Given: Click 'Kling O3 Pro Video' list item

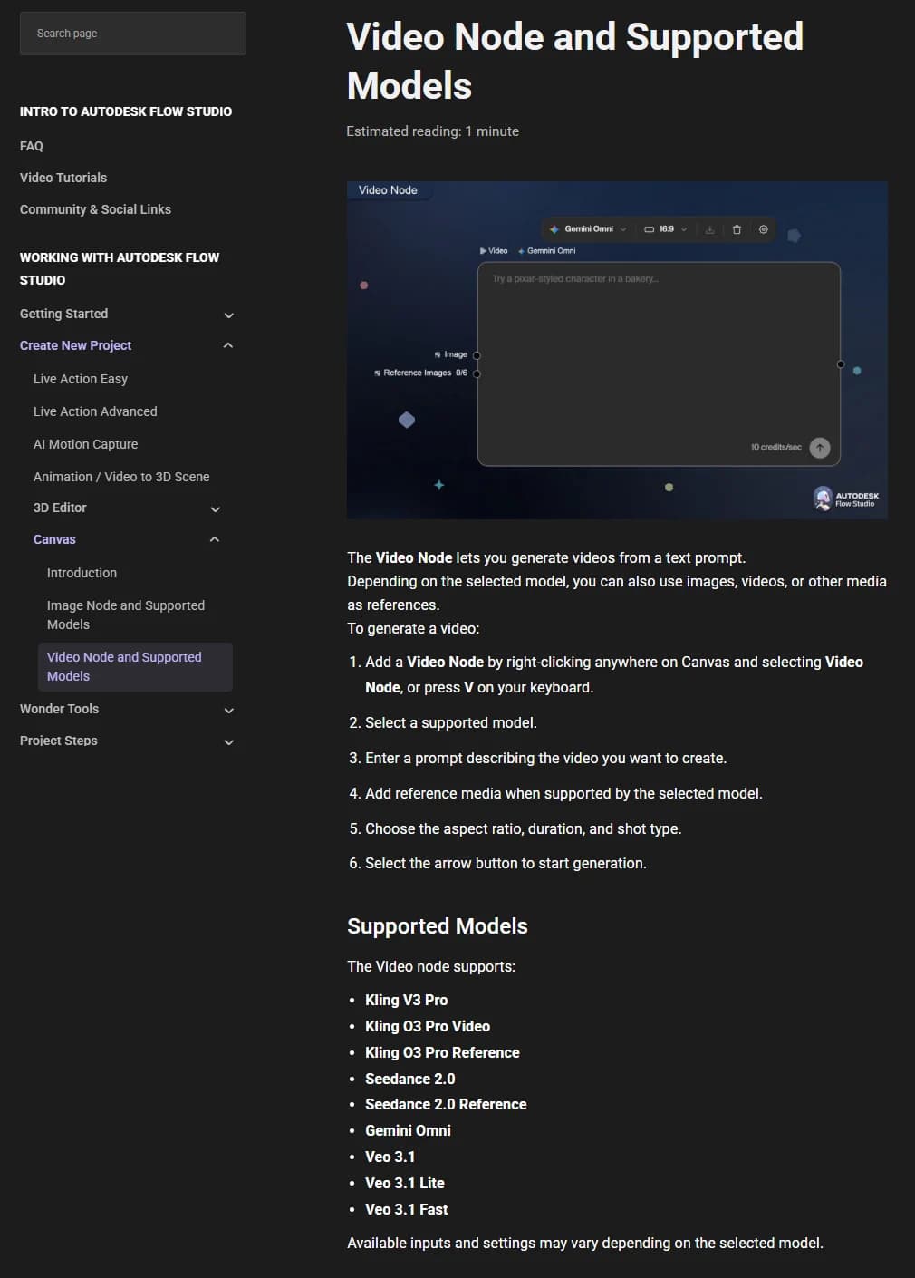Looking at the screenshot, I should point(428,1026).
